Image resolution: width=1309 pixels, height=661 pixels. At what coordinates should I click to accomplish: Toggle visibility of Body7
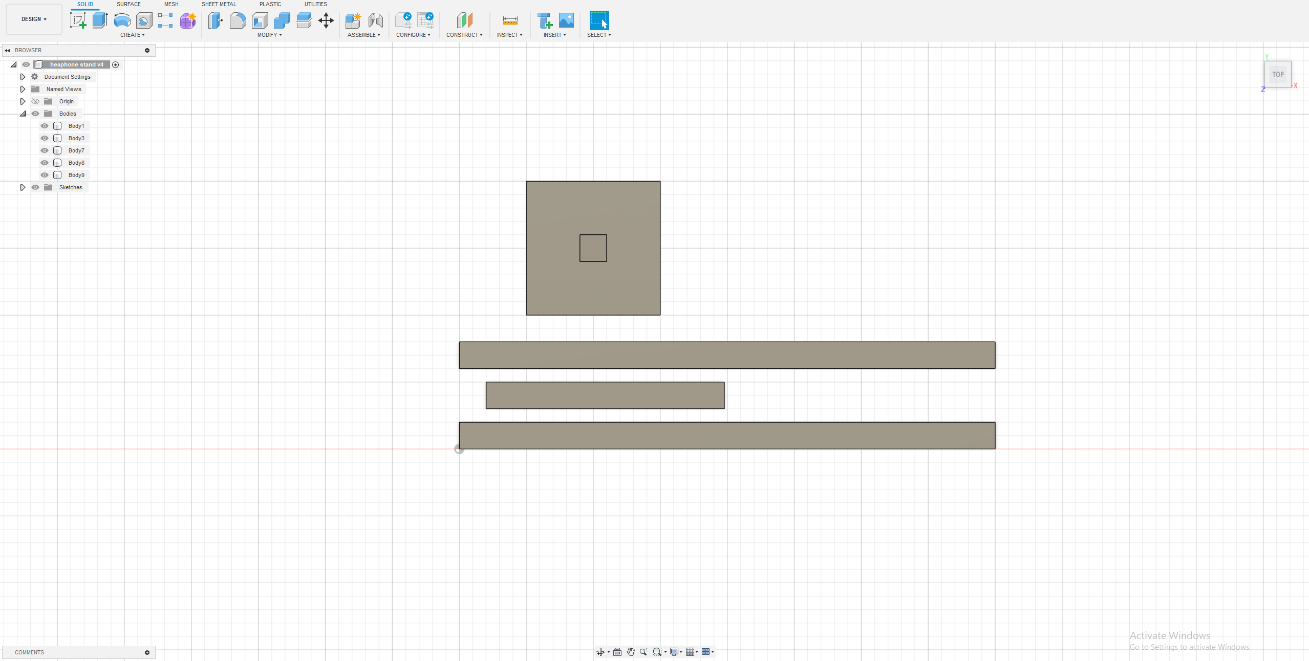(x=45, y=150)
